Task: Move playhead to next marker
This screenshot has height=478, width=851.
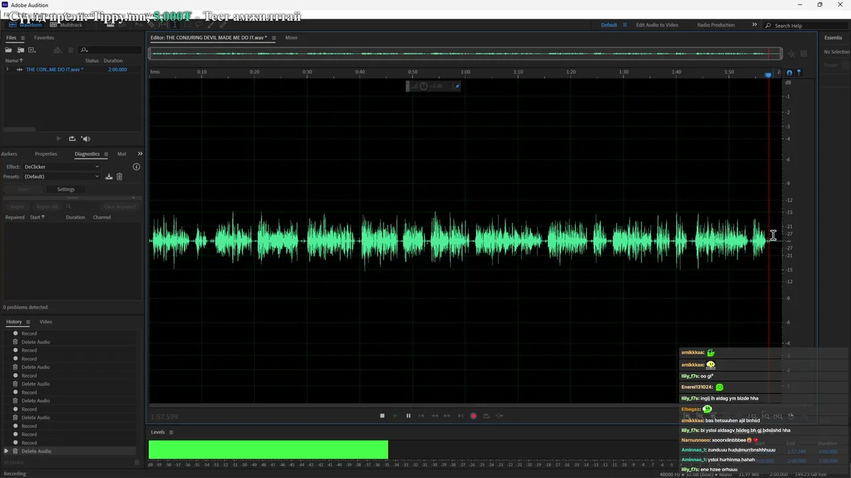Action: coord(460,416)
